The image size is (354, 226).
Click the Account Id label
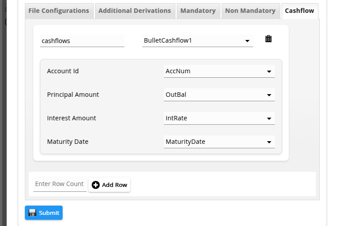pos(63,71)
